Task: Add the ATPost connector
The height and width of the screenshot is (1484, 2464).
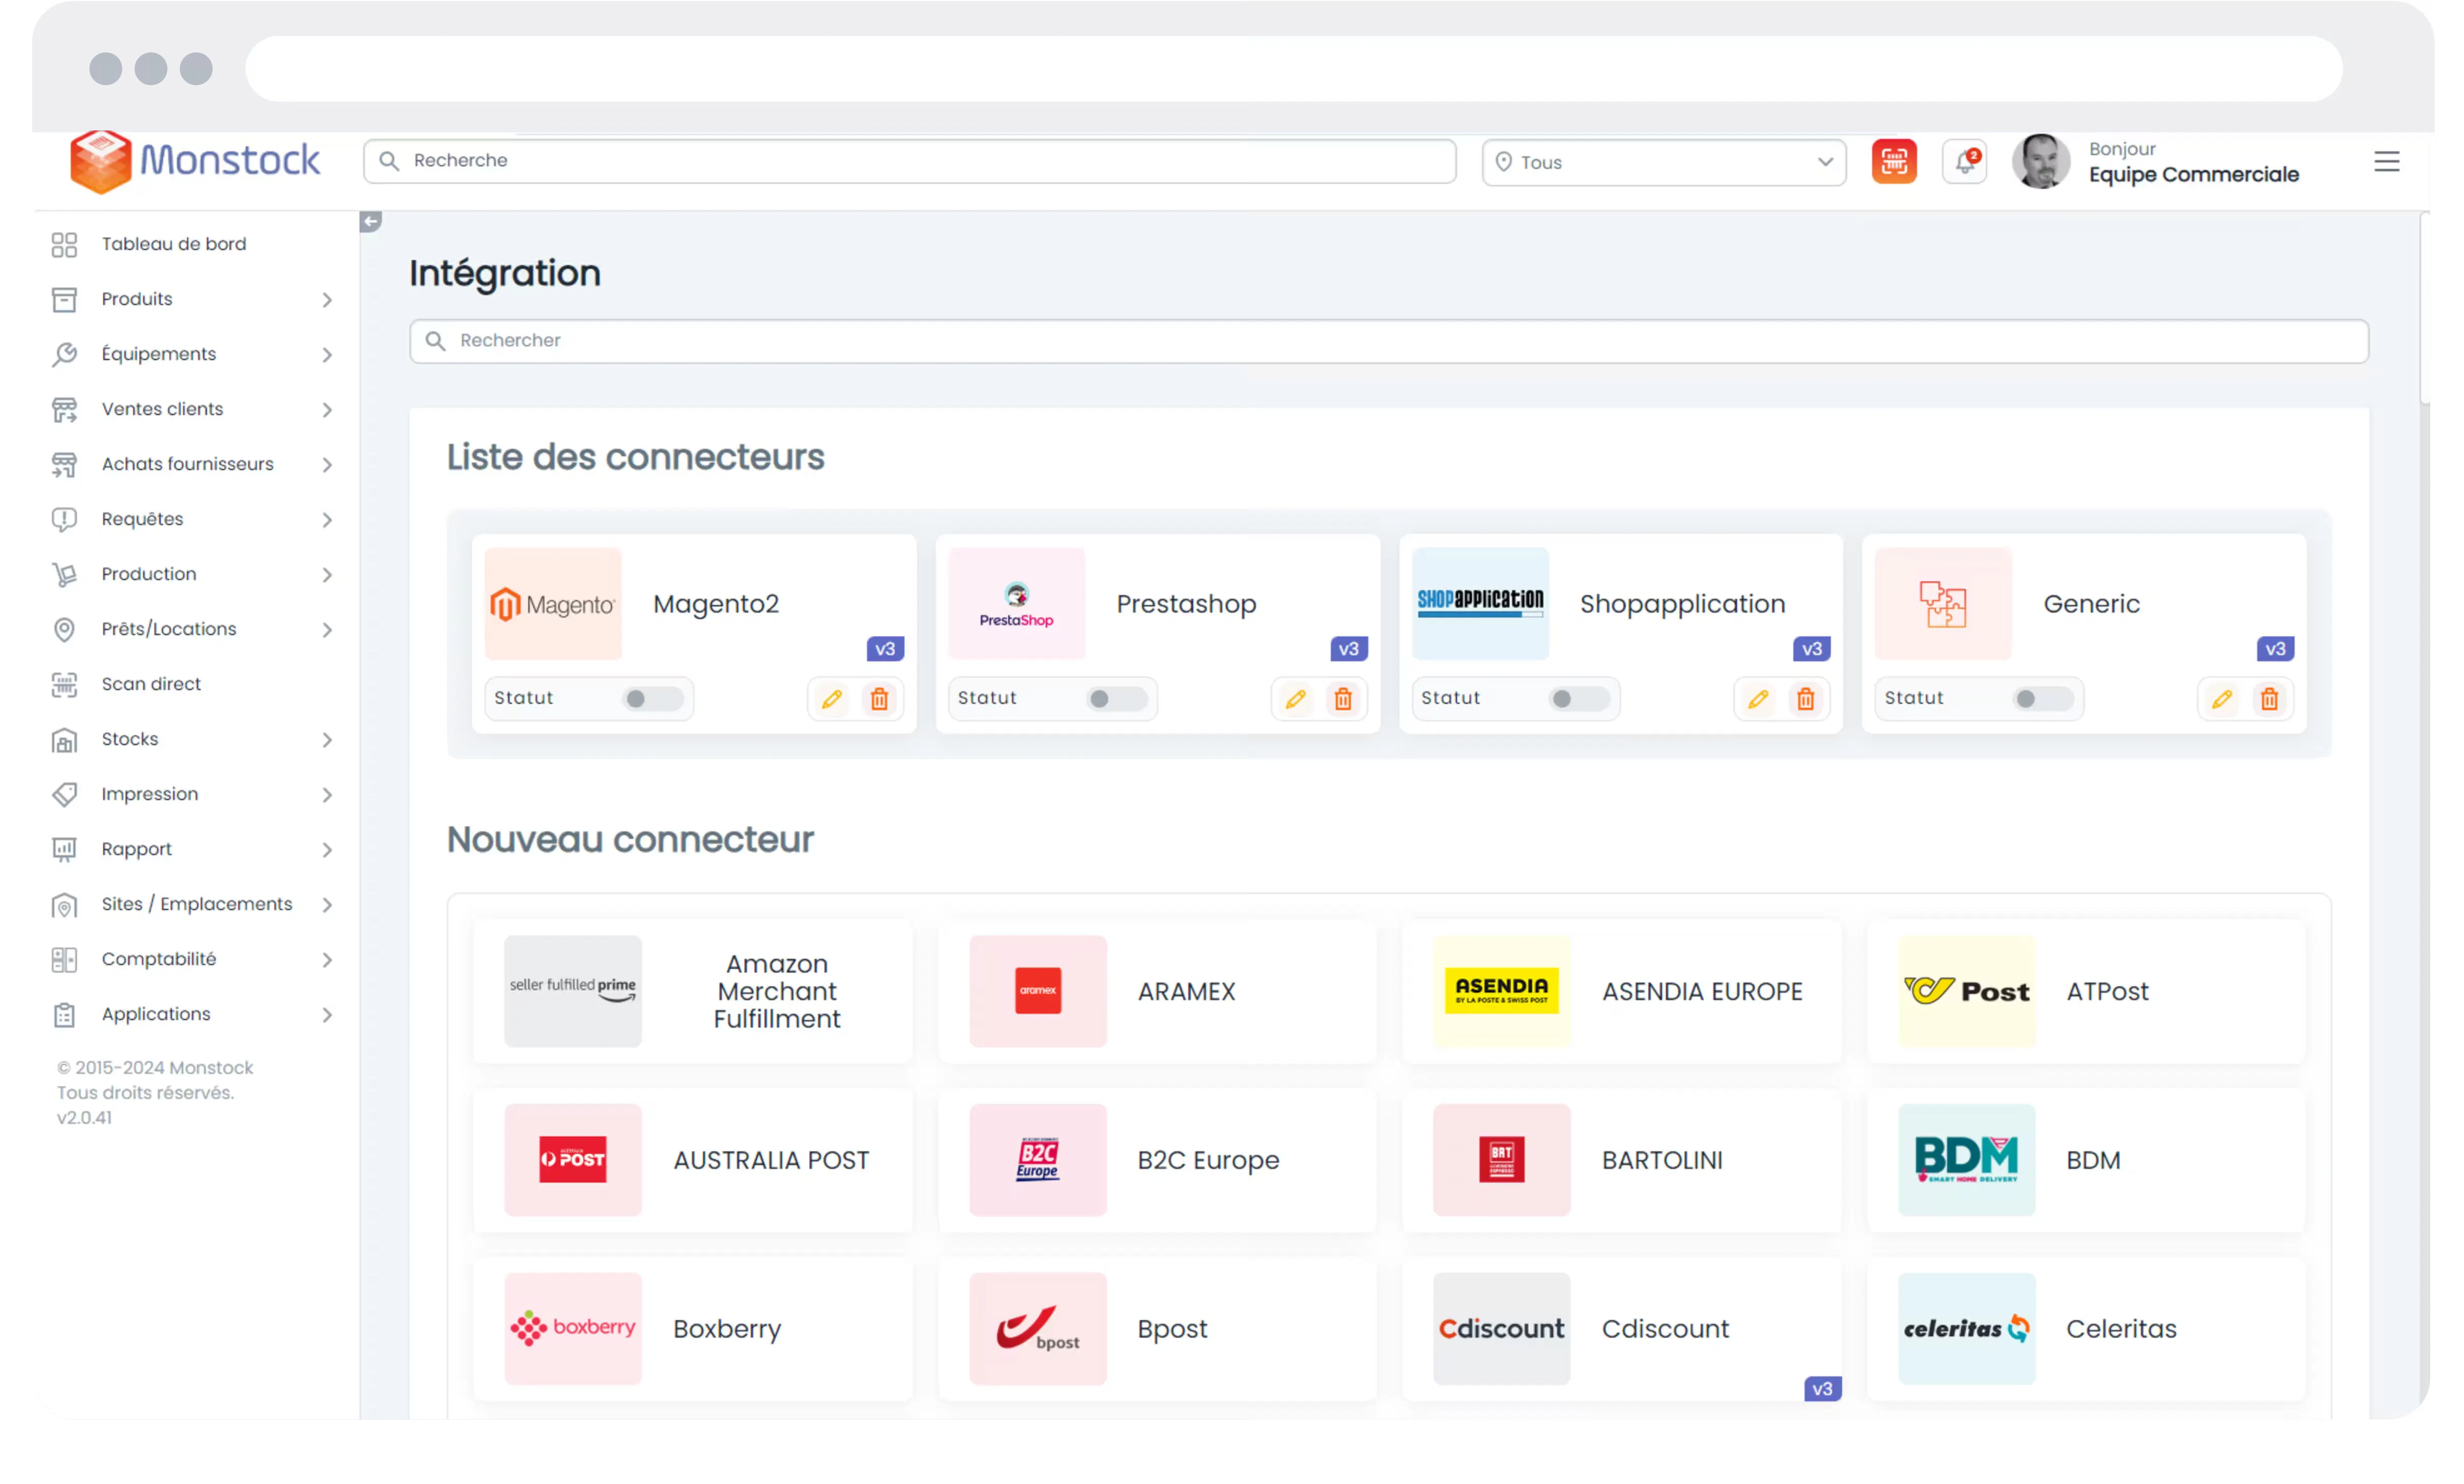Action: [2086, 991]
